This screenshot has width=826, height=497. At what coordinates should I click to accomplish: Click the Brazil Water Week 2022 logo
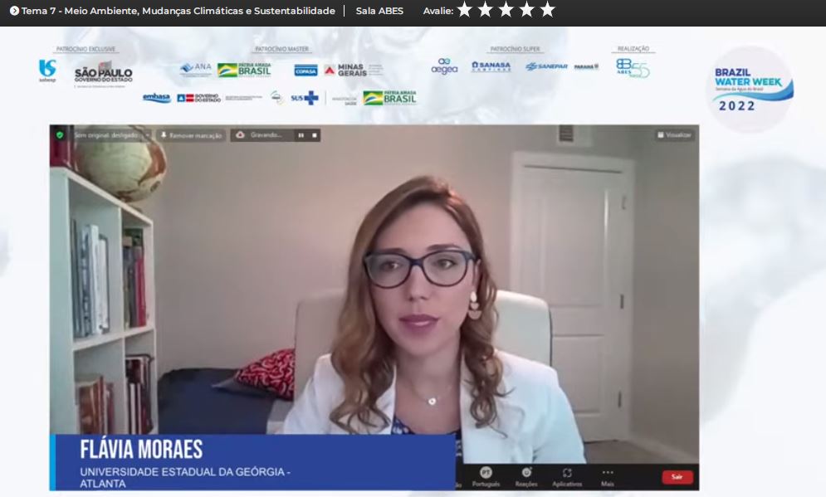click(x=753, y=89)
